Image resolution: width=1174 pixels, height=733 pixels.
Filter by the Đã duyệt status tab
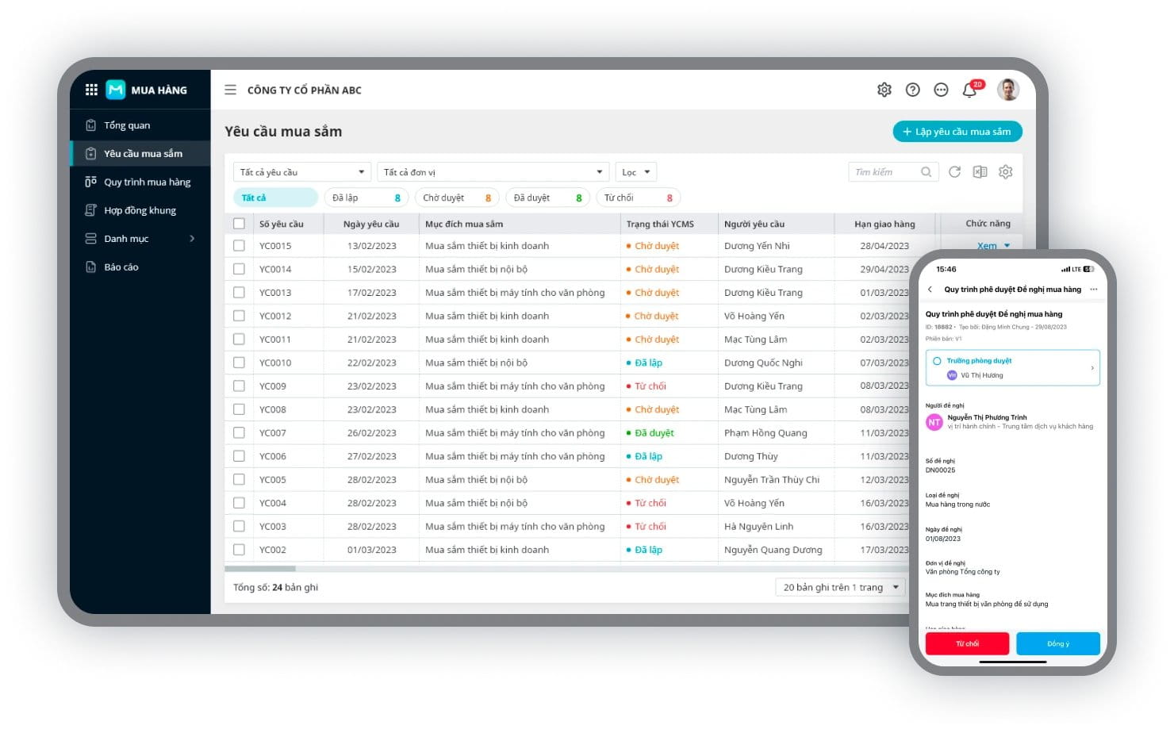coord(548,198)
